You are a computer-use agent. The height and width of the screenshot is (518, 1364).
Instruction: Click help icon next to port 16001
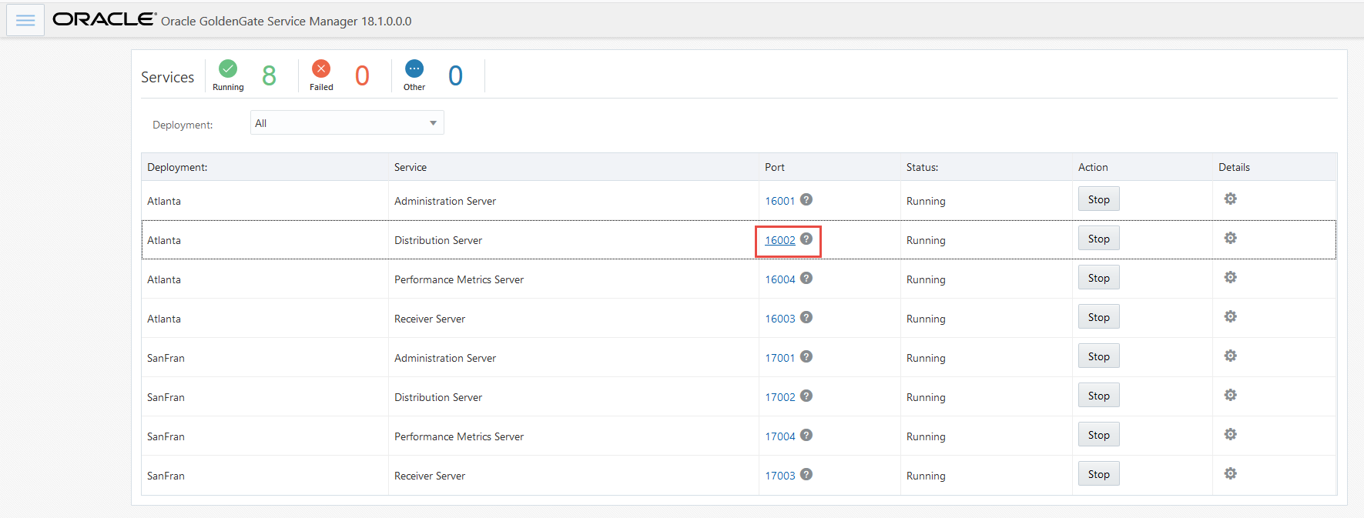coord(806,199)
